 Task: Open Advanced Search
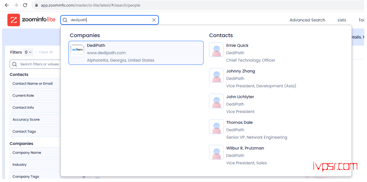[307, 20]
